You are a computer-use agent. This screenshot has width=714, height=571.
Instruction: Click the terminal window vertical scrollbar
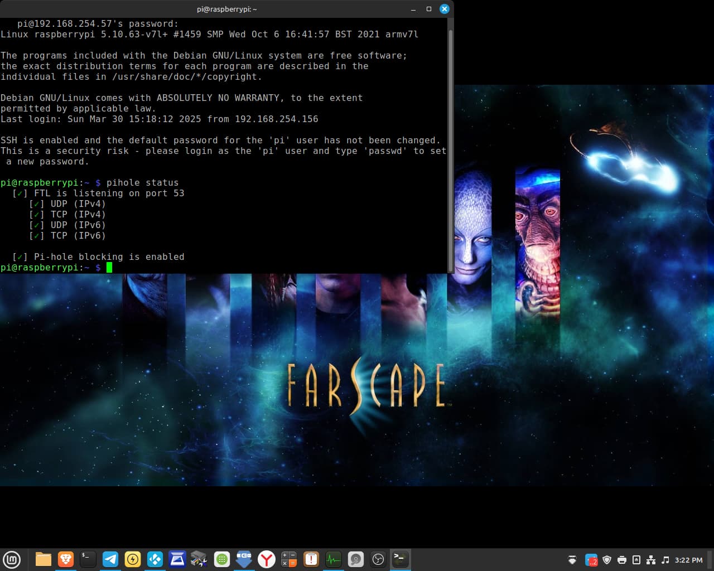[450, 139]
